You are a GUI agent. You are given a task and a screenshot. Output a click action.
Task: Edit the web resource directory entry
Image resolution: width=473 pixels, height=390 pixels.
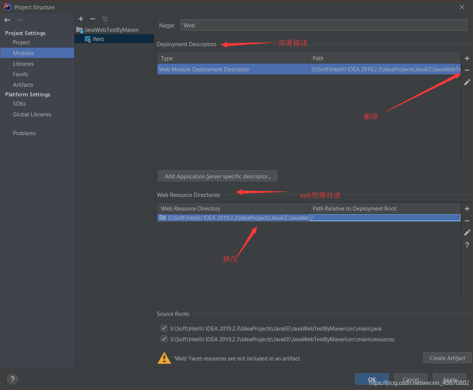(467, 233)
